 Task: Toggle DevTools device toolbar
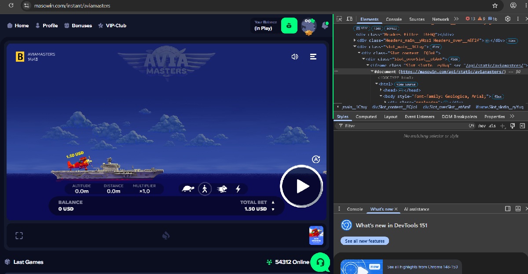pyautogui.click(x=349, y=19)
